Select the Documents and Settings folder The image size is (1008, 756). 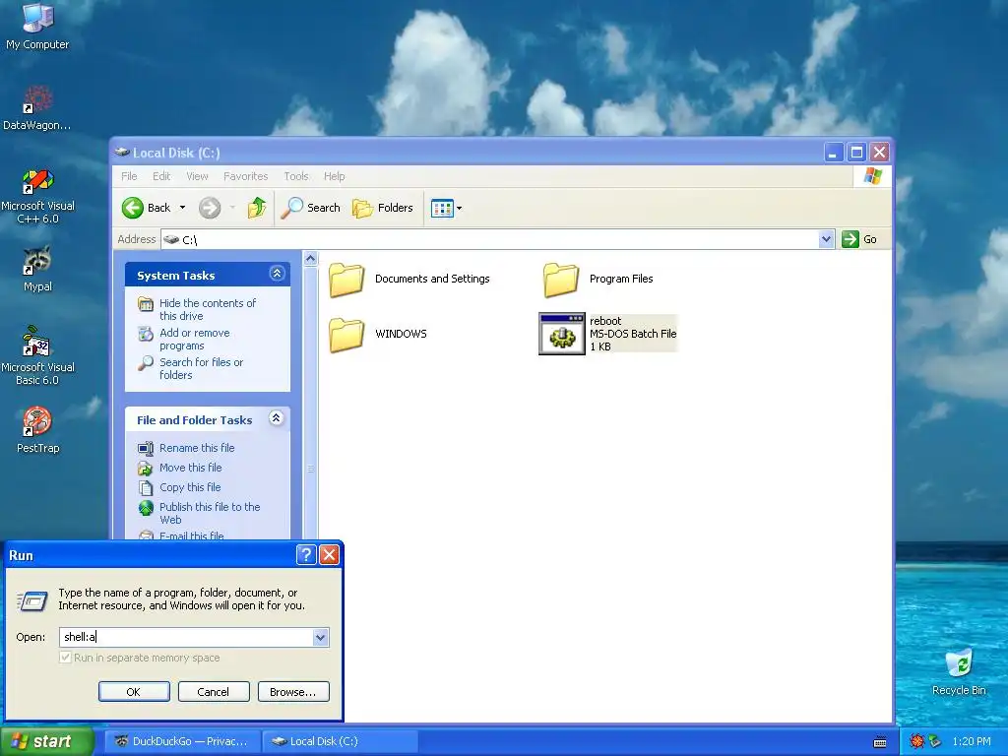(x=409, y=279)
